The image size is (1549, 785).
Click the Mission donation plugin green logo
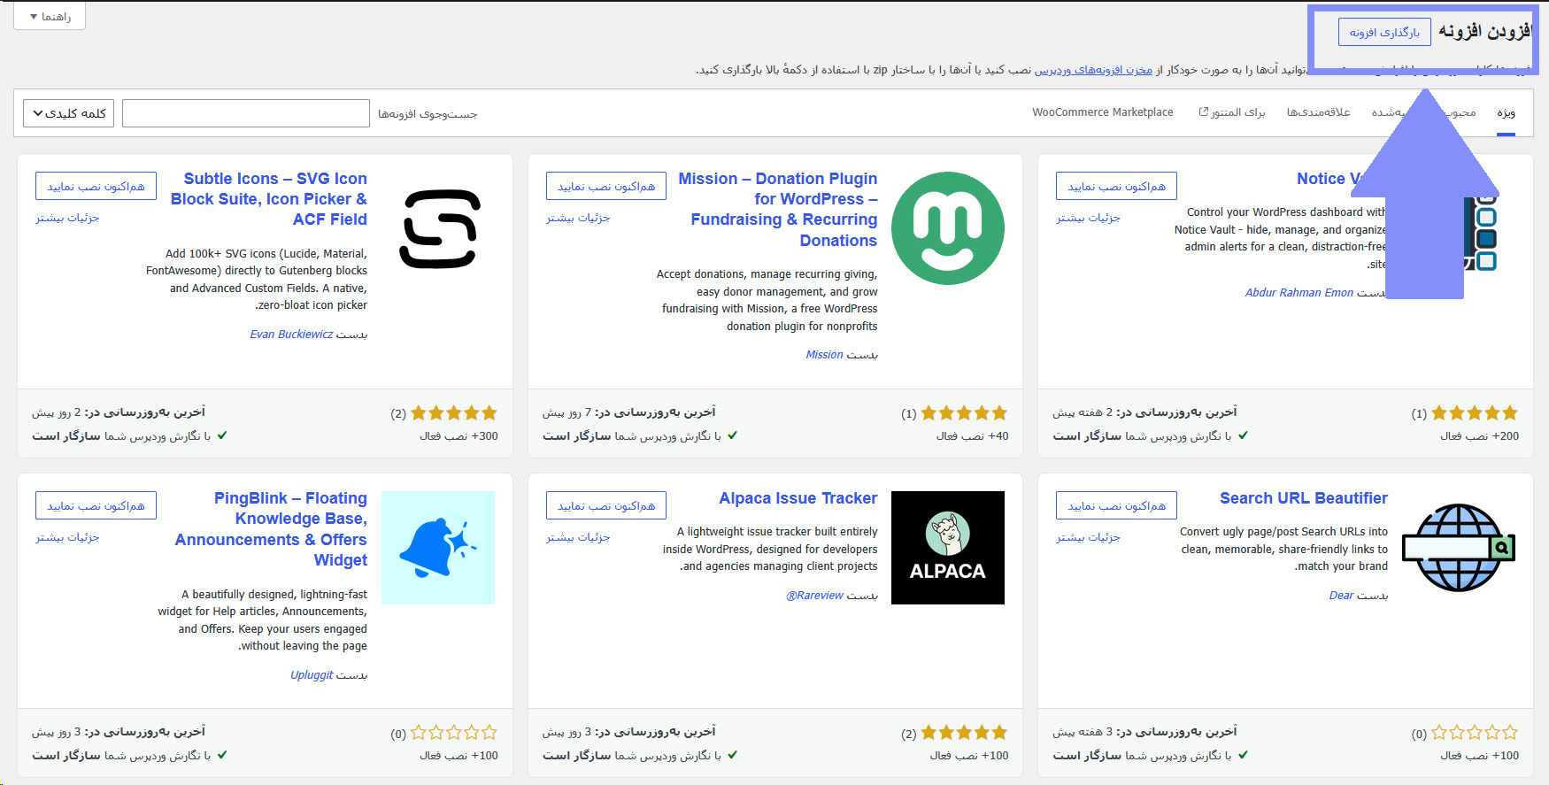click(x=948, y=228)
